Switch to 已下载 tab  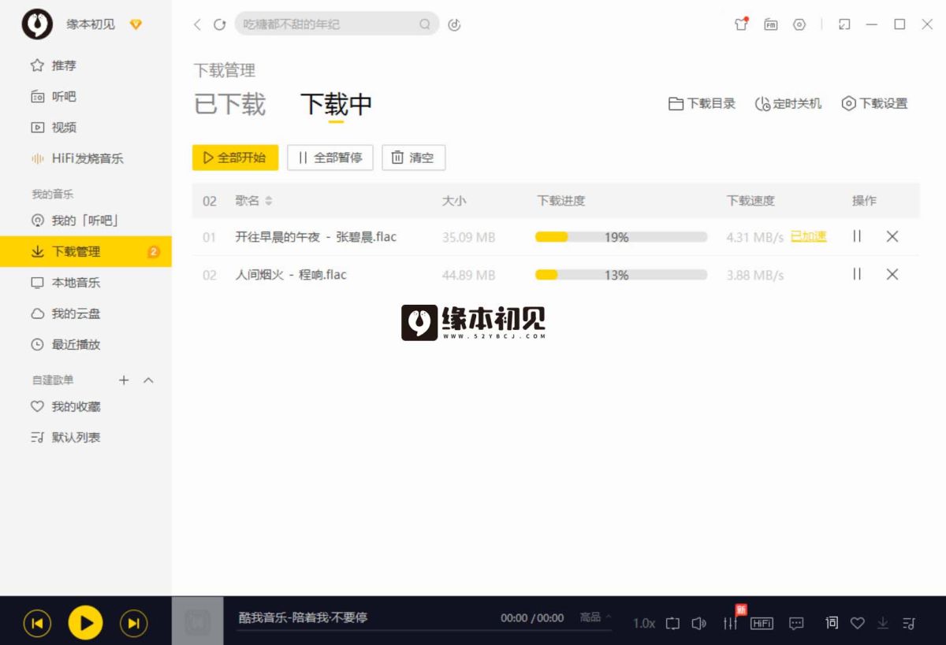(229, 104)
